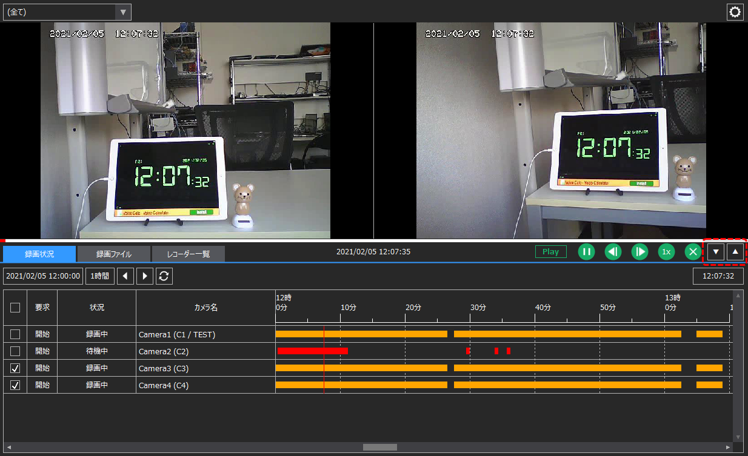The width and height of the screenshot is (748, 456).
Task: Step forward one frame
Action: coord(639,251)
